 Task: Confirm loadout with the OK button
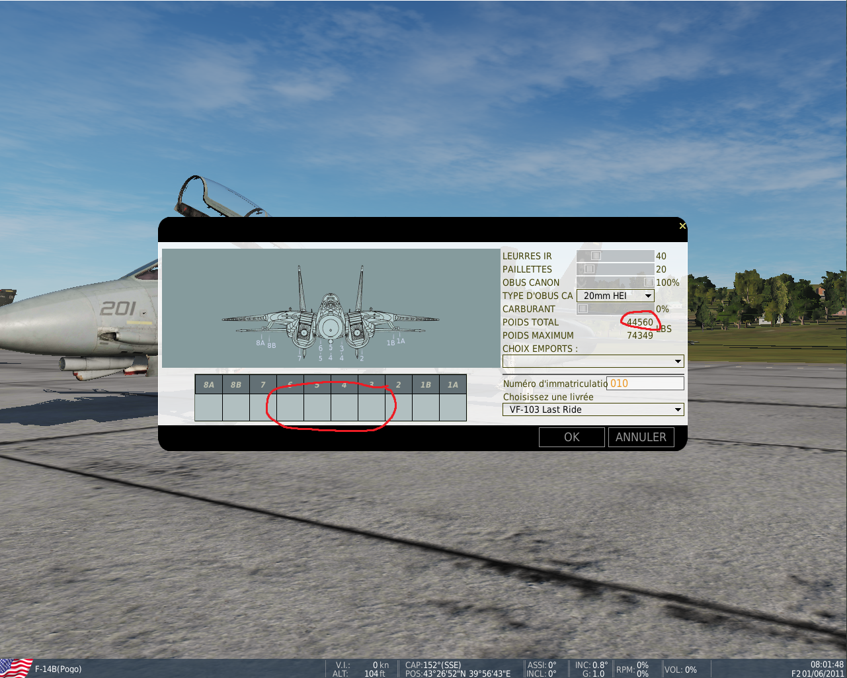pos(572,437)
